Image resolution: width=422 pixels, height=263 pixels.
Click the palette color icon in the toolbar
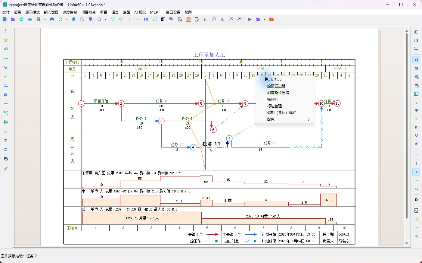tap(188, 19)
